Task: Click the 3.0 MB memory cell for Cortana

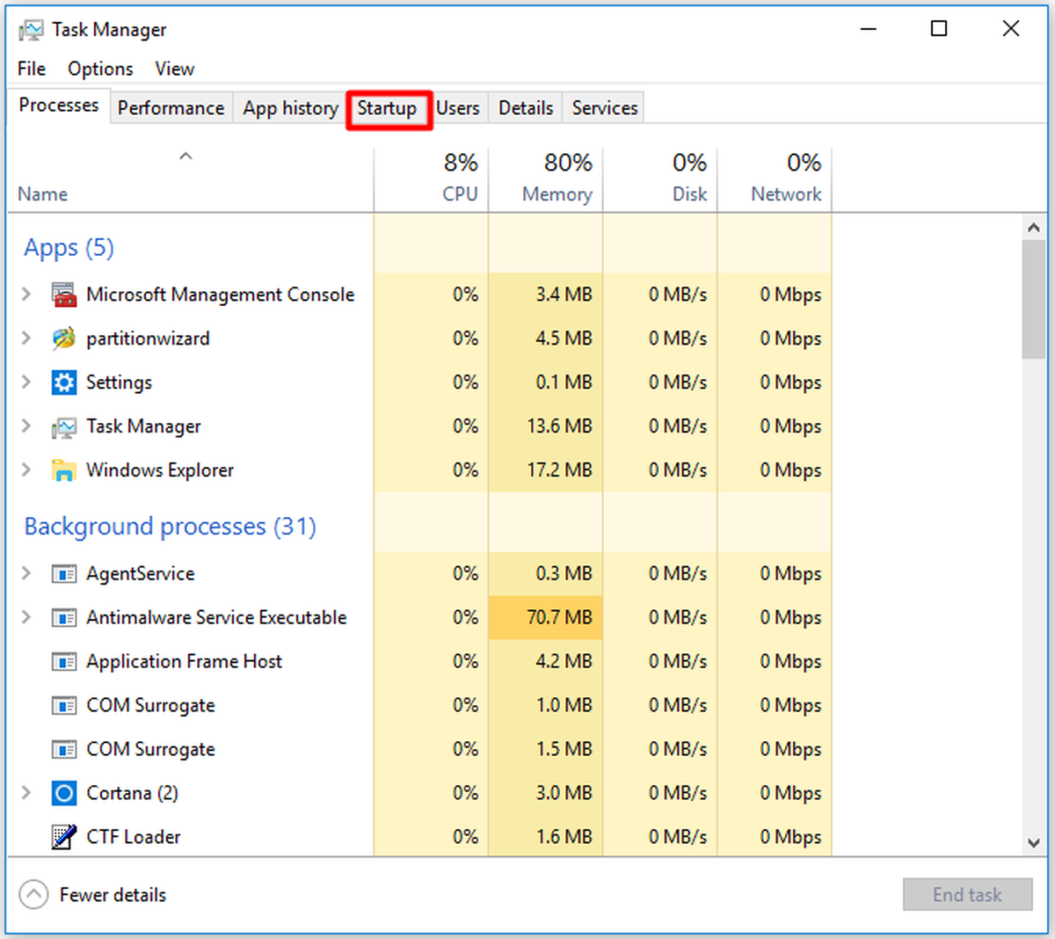Action: click(x=545, y=793)
